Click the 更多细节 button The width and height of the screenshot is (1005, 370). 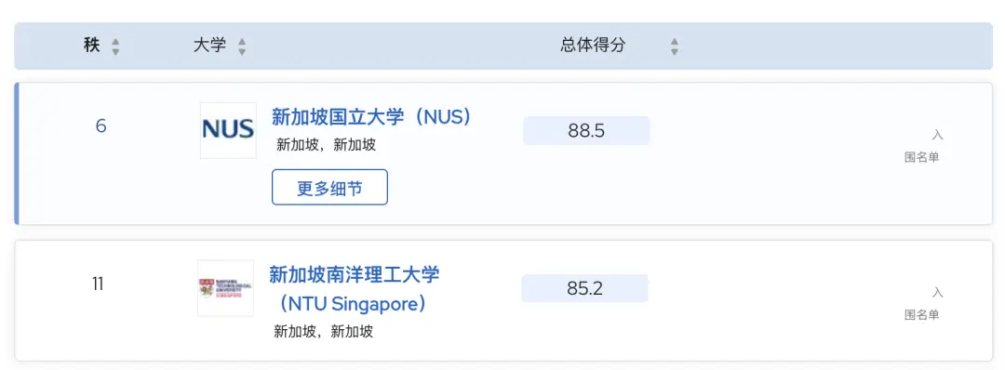329,187
